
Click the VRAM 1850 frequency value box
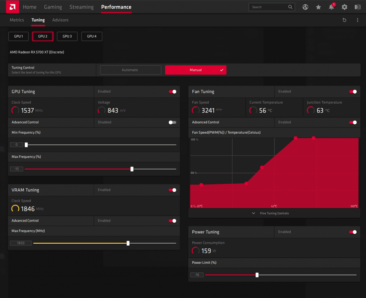(21, 243)
